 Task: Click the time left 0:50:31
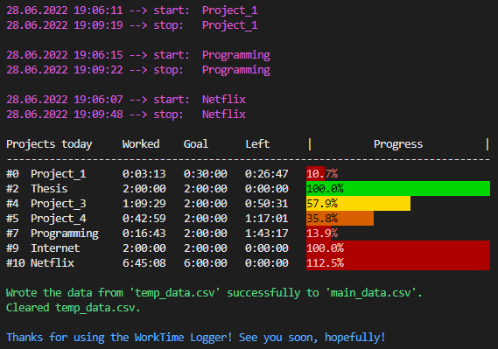(x=267, y=204)
